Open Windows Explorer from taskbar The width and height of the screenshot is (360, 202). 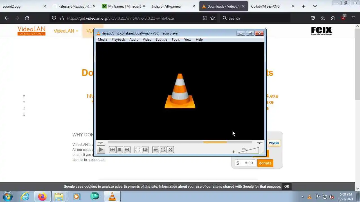(x=59, y=196)
